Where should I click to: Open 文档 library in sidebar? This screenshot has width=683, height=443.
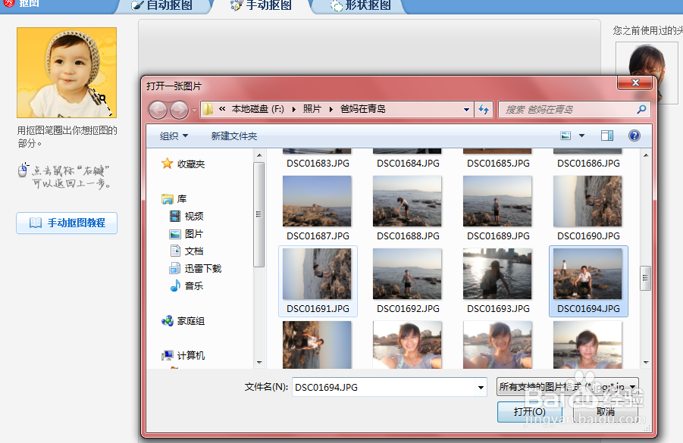point(186,251)
